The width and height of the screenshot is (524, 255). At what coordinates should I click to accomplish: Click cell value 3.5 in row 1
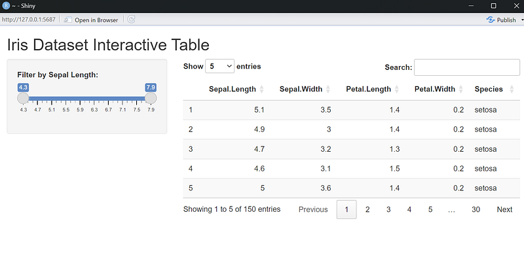[x=326, y=110]
